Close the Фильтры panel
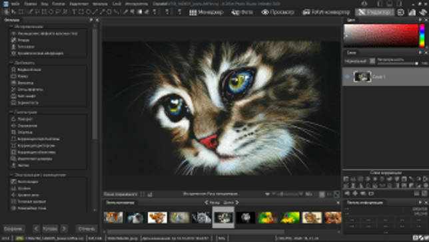Viewport: 429px width, 242px height. (97, 20)
